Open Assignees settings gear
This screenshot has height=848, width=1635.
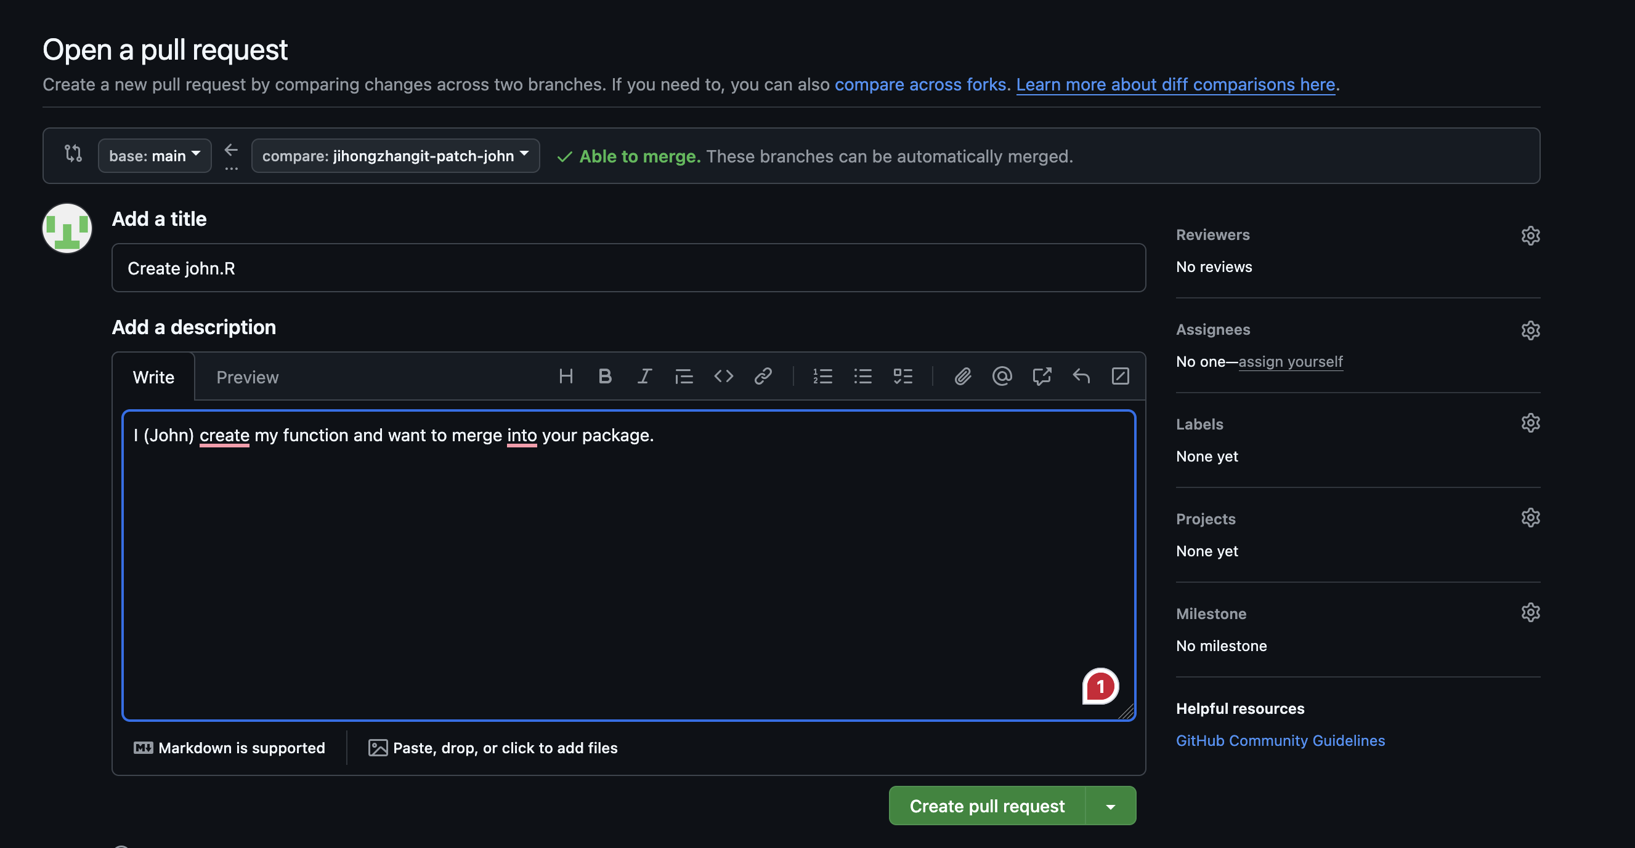click(1530, 330)
